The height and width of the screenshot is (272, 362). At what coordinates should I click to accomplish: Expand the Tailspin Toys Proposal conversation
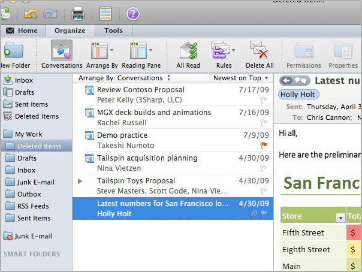click(x=80, y=181)
